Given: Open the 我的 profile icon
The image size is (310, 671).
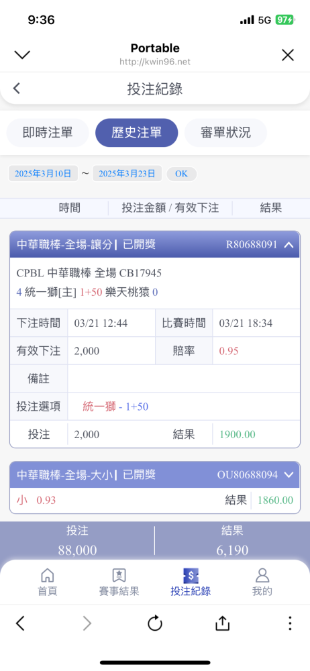Looking at the screenshot, I should tap(262, 575).
